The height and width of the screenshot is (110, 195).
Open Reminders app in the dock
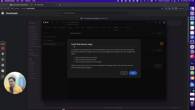pos(192,28)
